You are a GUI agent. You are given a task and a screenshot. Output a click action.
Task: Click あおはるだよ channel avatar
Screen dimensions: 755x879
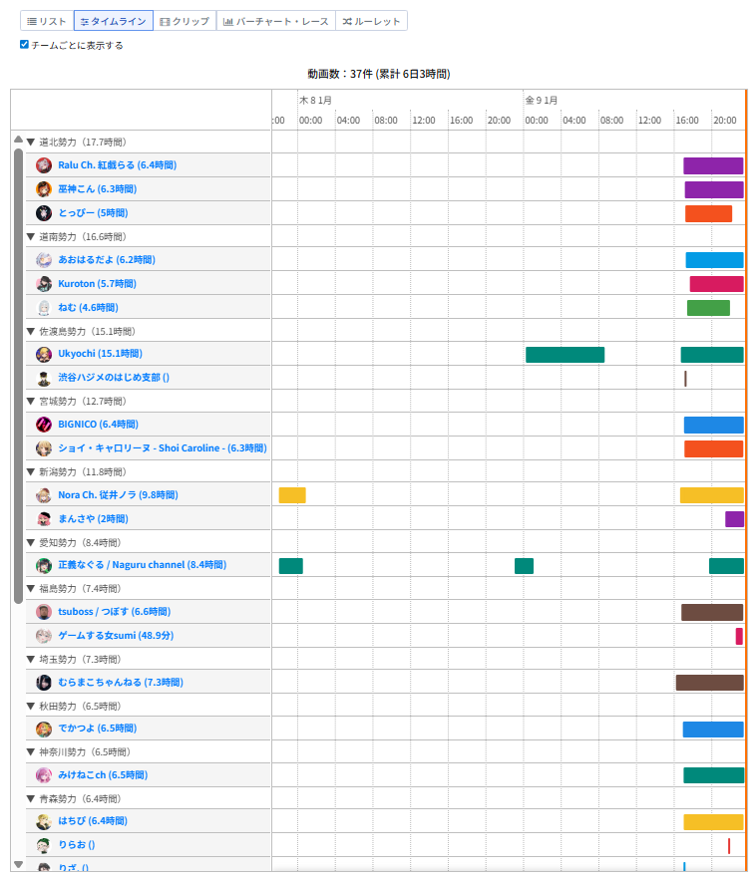(44, 260)
